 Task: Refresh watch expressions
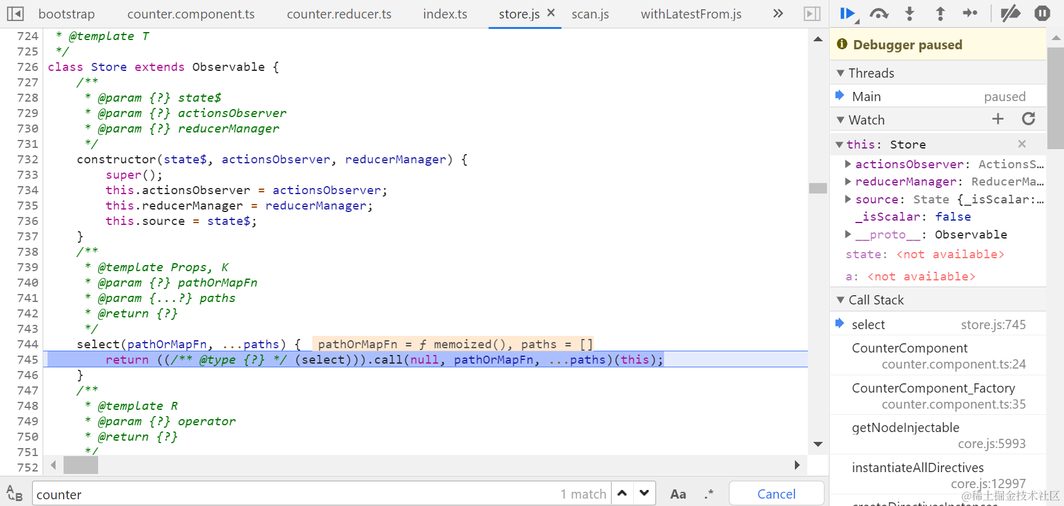[1028, 119]
